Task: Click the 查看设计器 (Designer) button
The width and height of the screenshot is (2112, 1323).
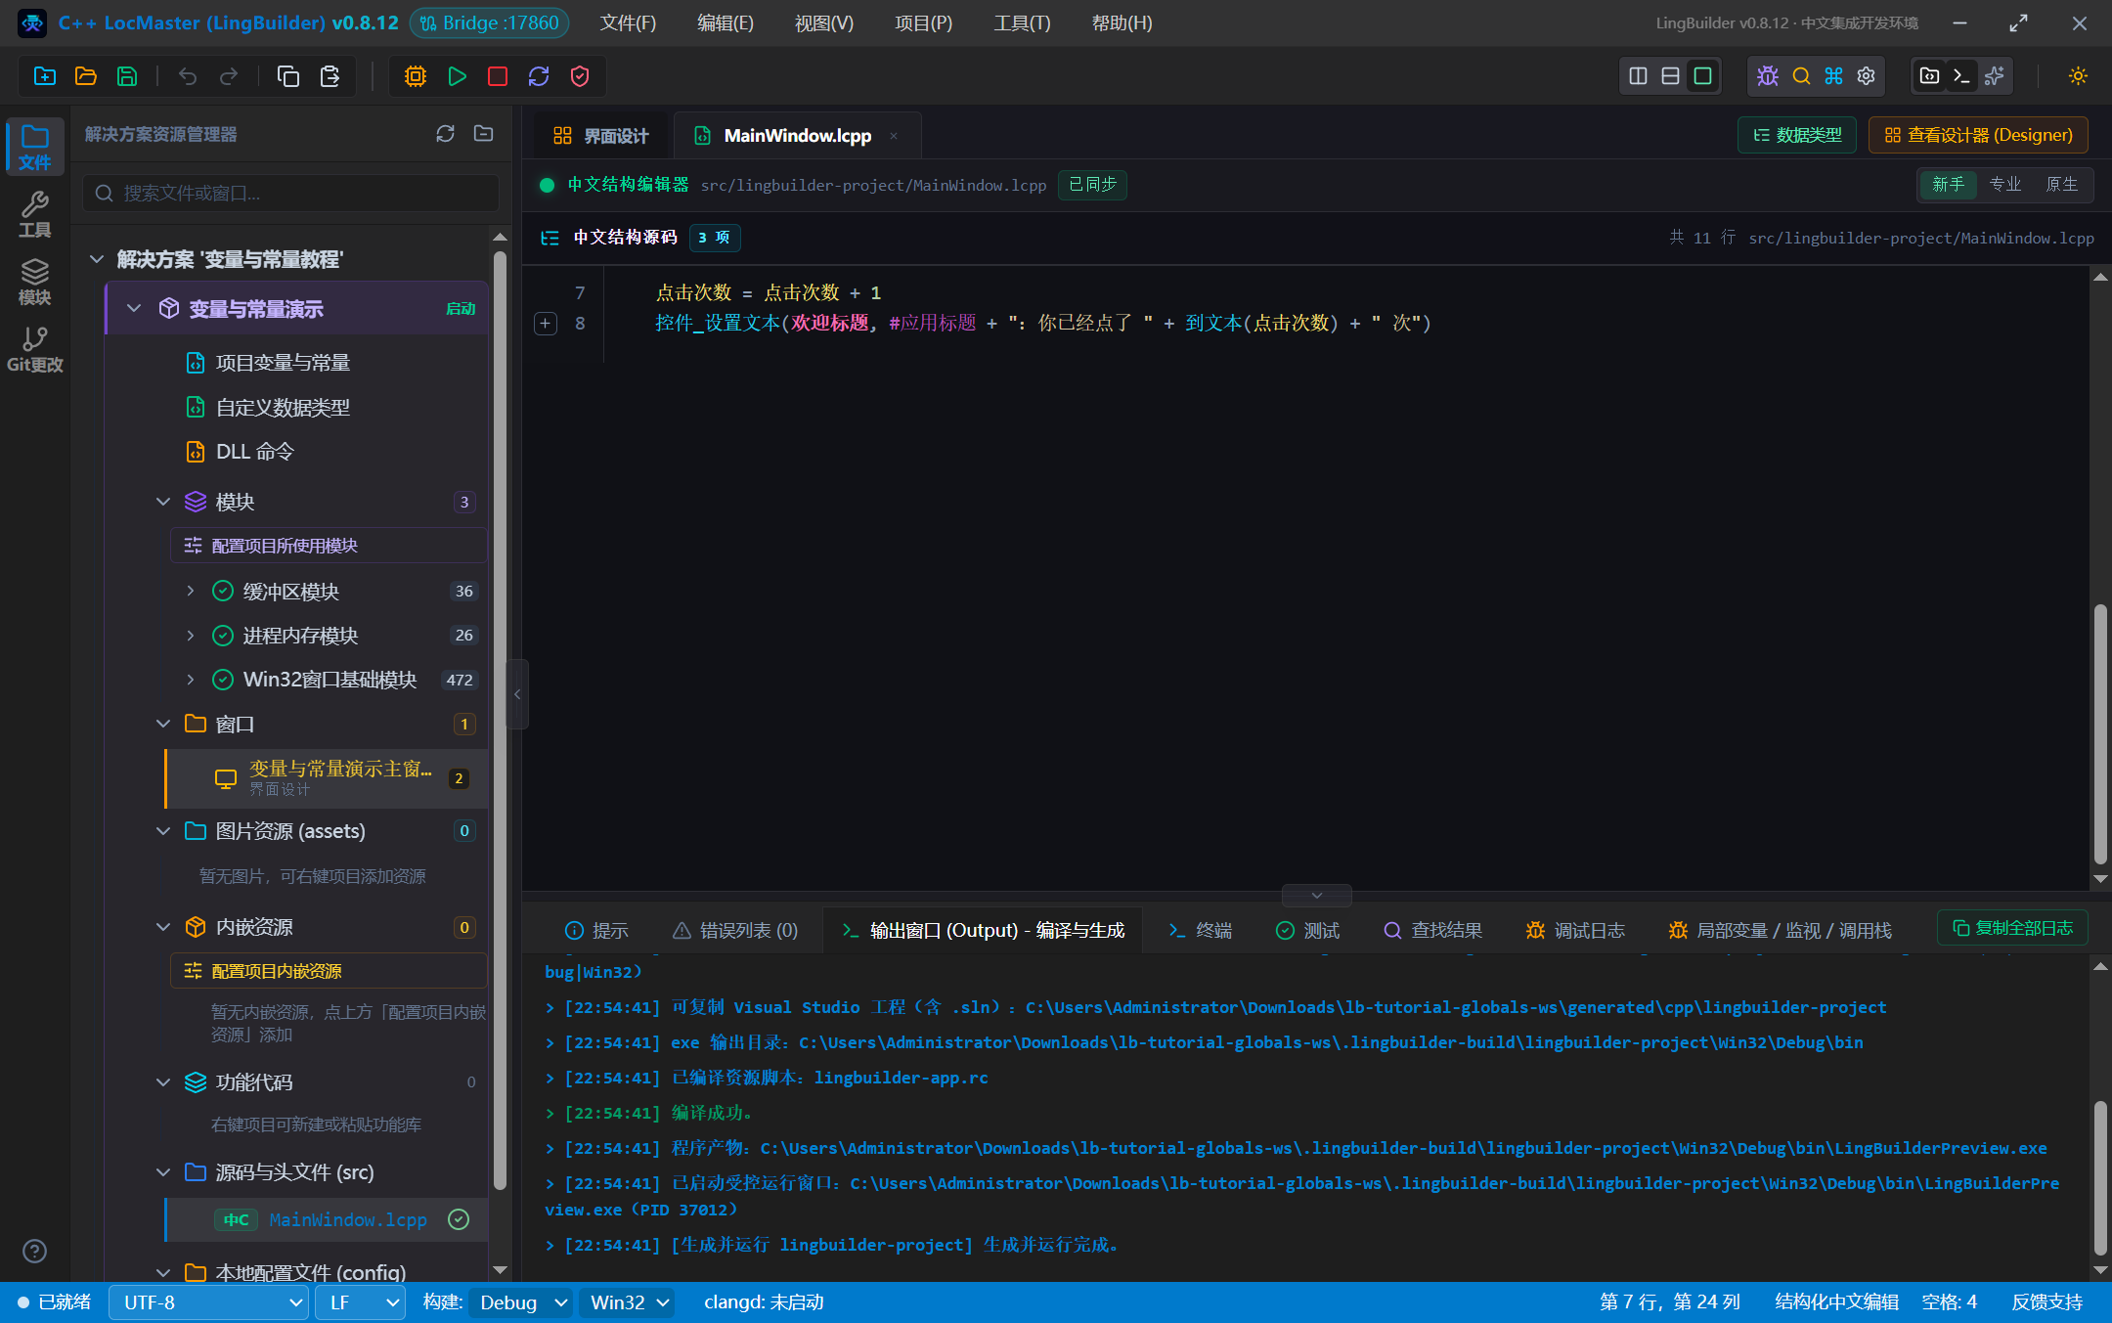Action: point(1978,135)
